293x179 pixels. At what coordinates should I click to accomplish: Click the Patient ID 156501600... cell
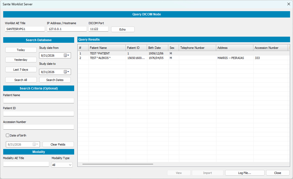tap(136, 58)
